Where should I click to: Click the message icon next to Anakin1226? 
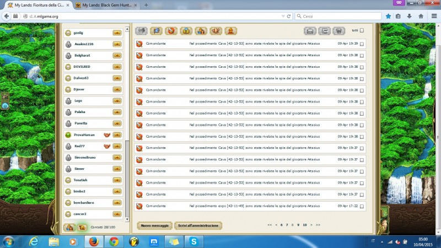[117, 44]
